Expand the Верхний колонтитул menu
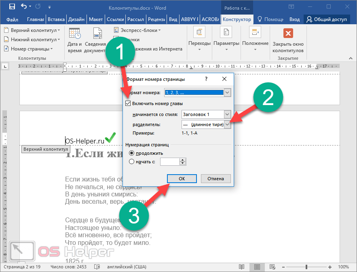The height and width of the screenshot is (272, 357). (x=32, y=30)
